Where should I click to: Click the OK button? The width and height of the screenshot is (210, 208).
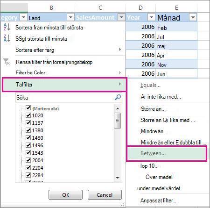[x=65, y=195]
